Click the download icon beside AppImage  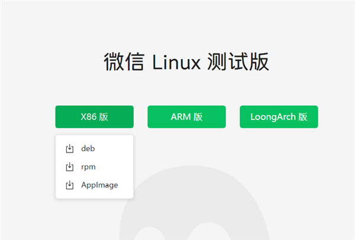69,185
